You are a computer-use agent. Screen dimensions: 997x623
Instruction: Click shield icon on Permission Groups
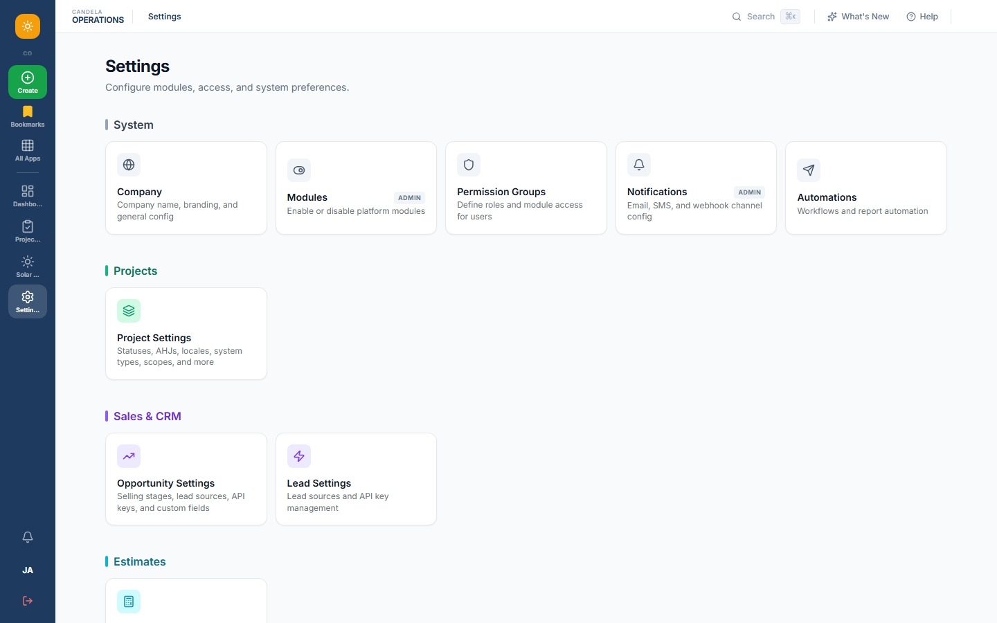coord(469,165)
